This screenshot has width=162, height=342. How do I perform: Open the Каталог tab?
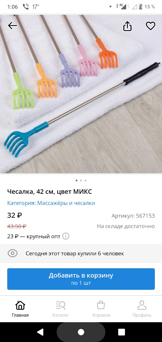[61, 309]
